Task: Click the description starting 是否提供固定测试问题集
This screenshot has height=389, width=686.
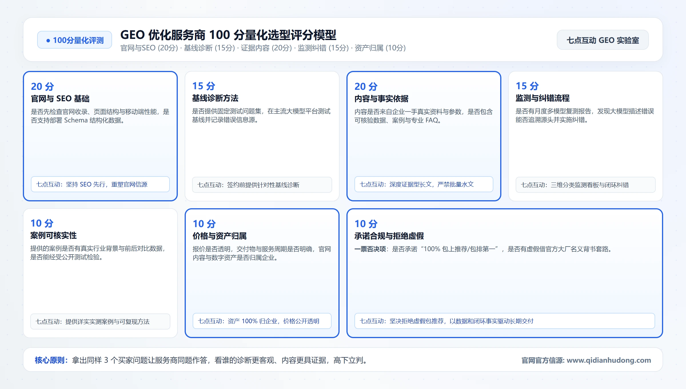Action: (261, 115)
